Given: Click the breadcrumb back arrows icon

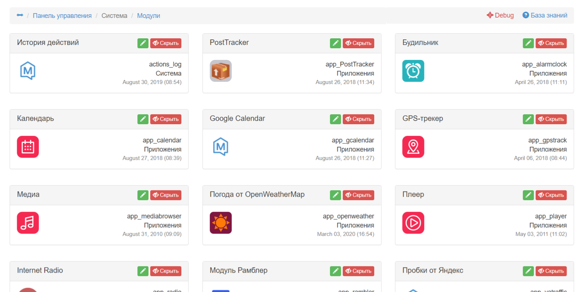Looking at the screenshot, I should point(20,15).
